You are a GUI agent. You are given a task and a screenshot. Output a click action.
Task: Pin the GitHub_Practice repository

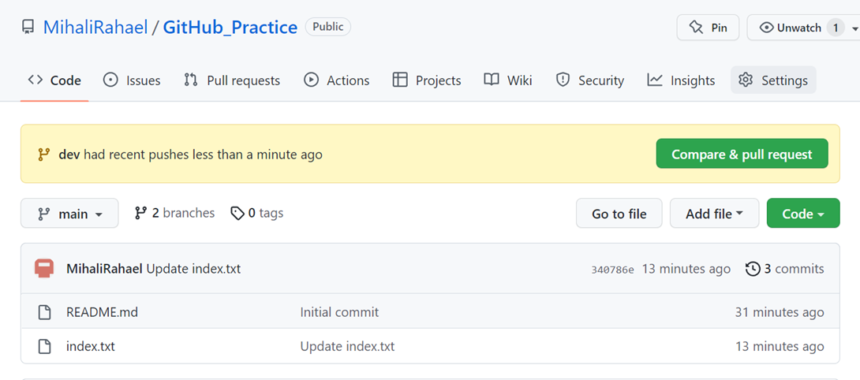click(x=708, y=28)
